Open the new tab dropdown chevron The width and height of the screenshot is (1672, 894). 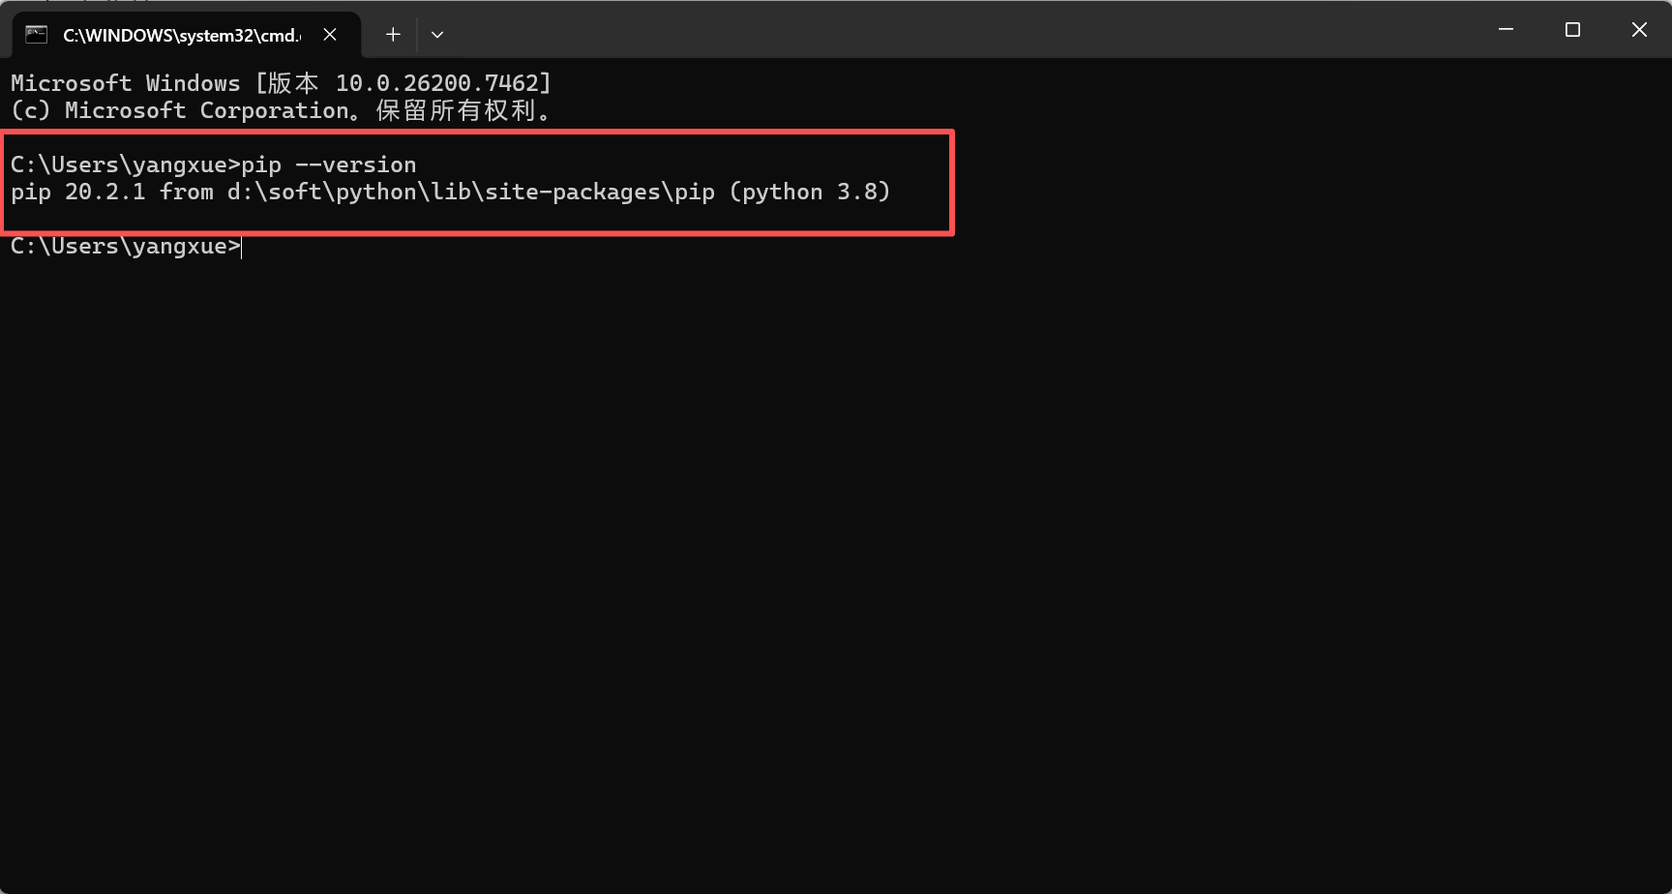(437, 34)
